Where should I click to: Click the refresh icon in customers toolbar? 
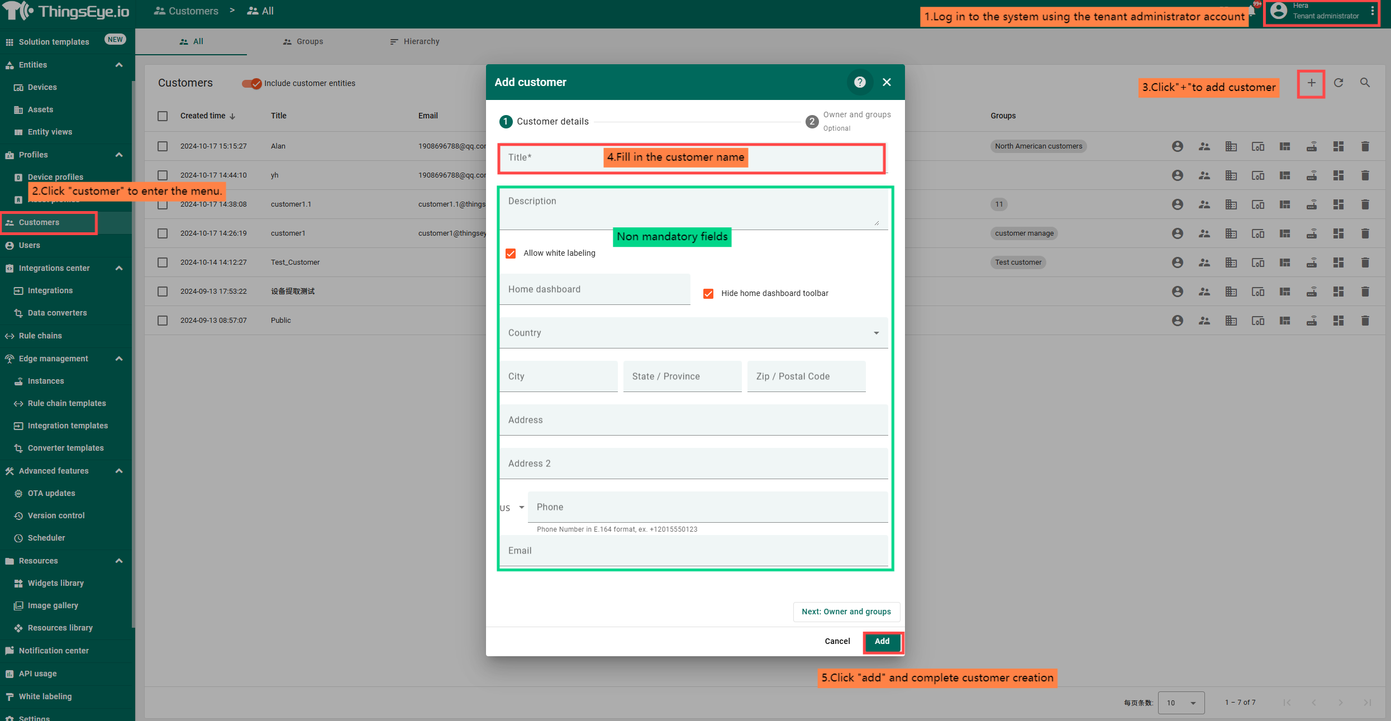(x=1338, y=83)
